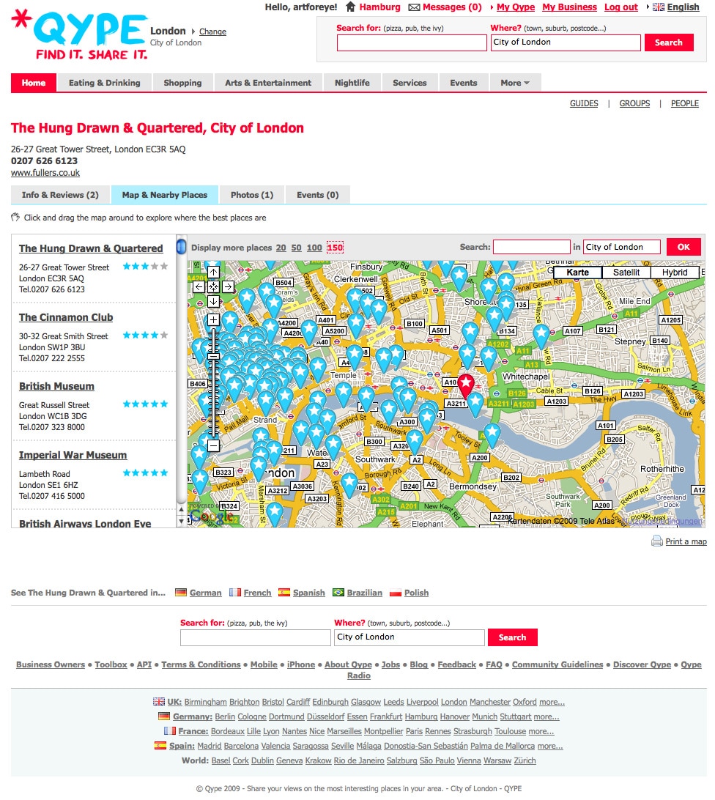Expand more Spain cities link

(x=550, y=746)
